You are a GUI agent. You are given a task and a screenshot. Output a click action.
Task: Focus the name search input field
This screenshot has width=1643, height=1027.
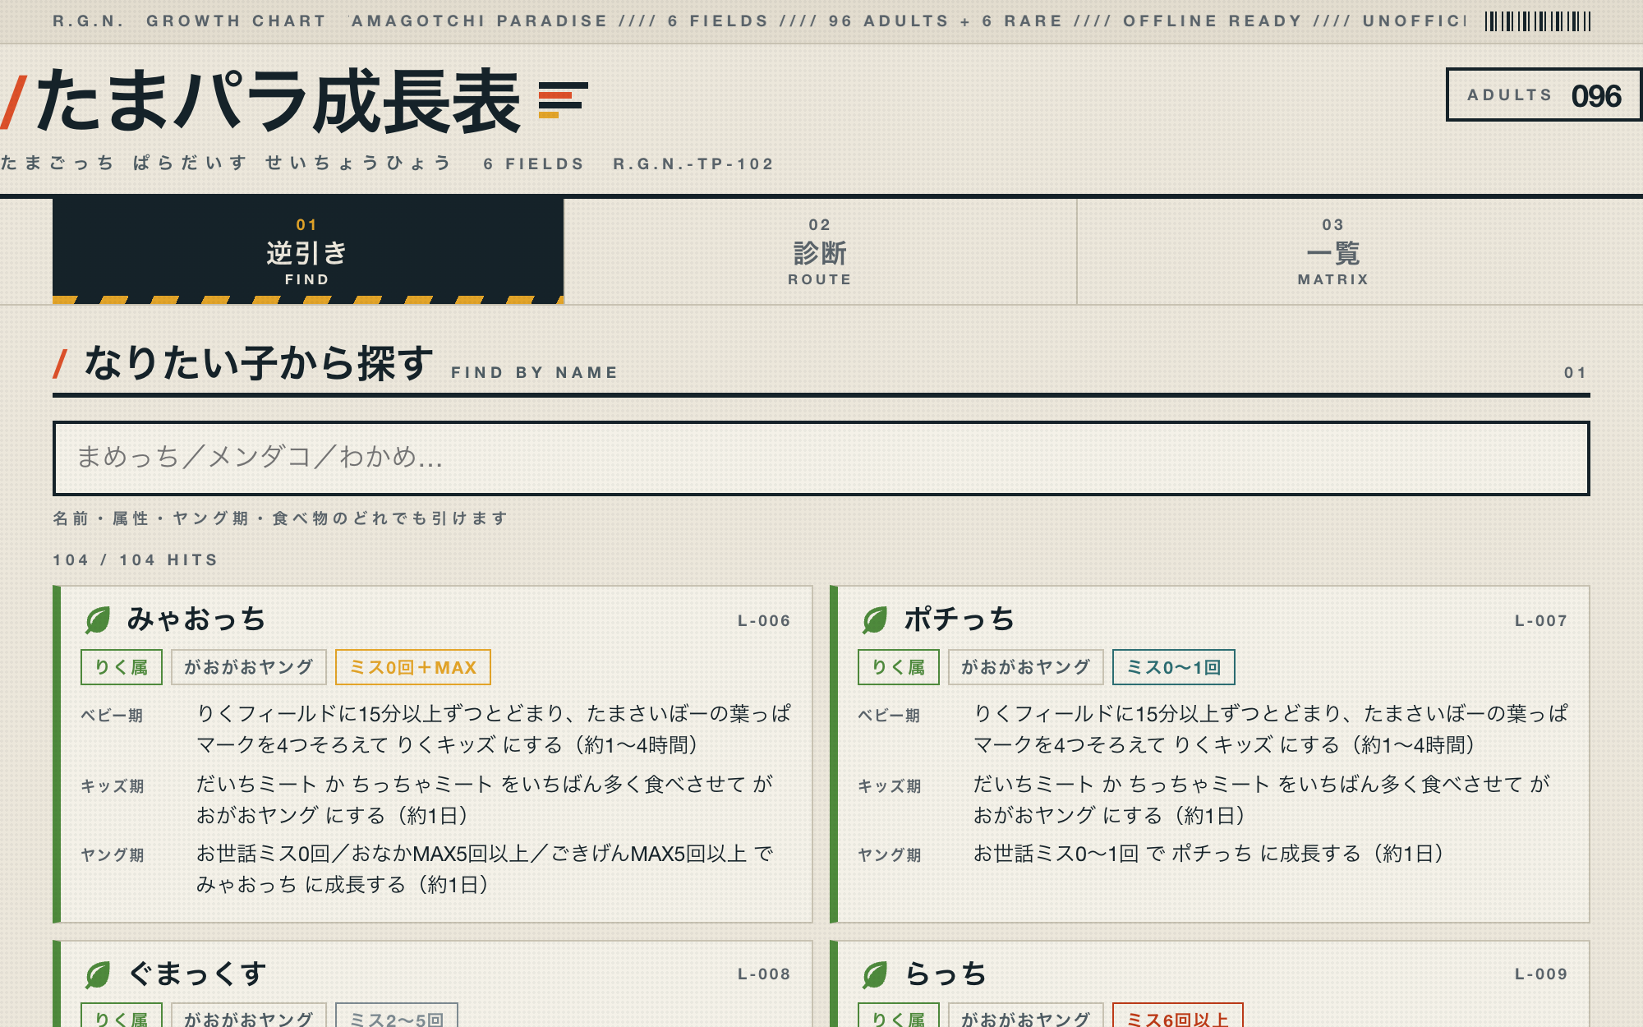(x=821, y=458)
